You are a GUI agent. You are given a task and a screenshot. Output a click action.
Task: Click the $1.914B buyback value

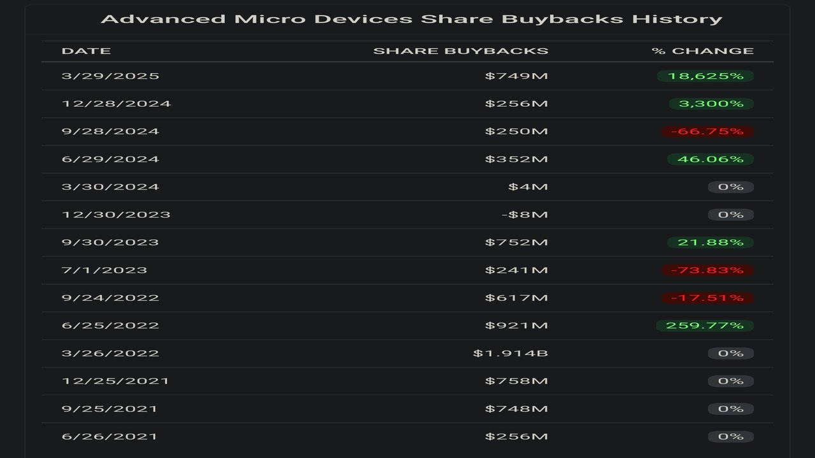click(511, 353)
